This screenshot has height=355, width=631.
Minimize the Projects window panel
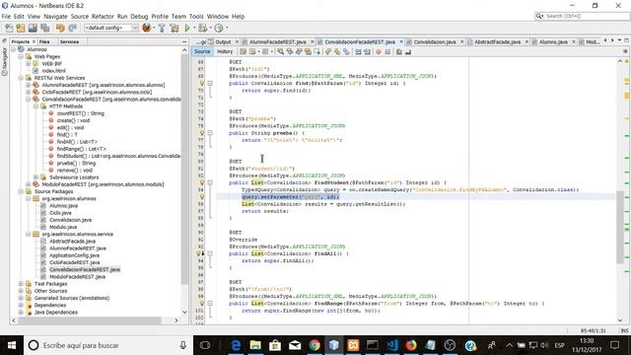coord(184,41)
